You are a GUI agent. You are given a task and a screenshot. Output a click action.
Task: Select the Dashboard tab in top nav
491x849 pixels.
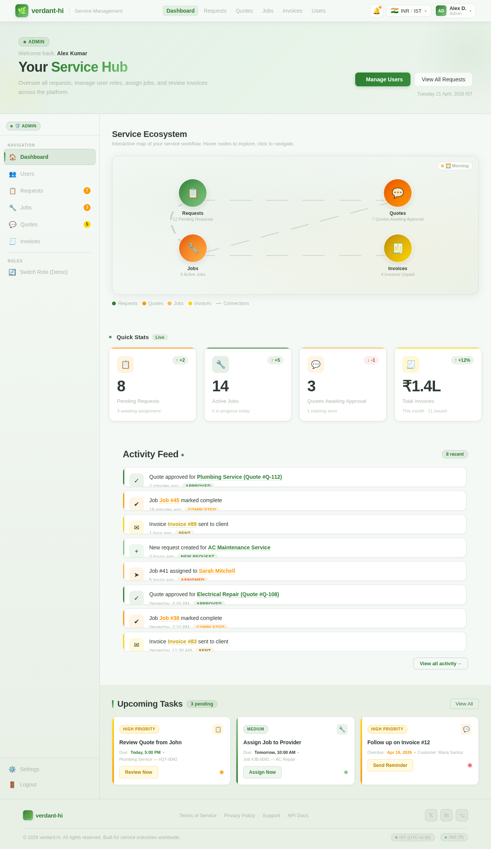[x=180, y=11]
